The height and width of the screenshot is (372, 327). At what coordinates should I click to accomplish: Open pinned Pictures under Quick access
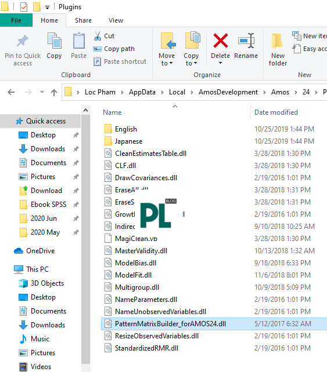pos(43,177)
